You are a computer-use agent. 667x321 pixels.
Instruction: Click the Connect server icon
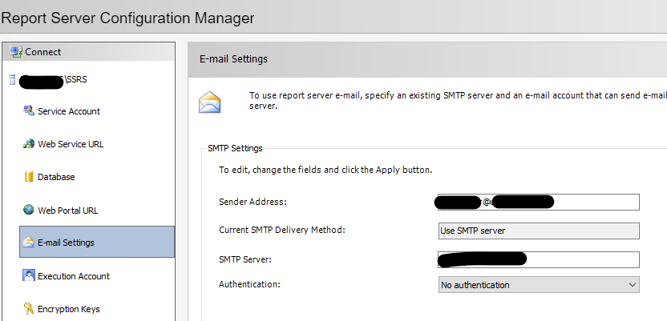15,52
